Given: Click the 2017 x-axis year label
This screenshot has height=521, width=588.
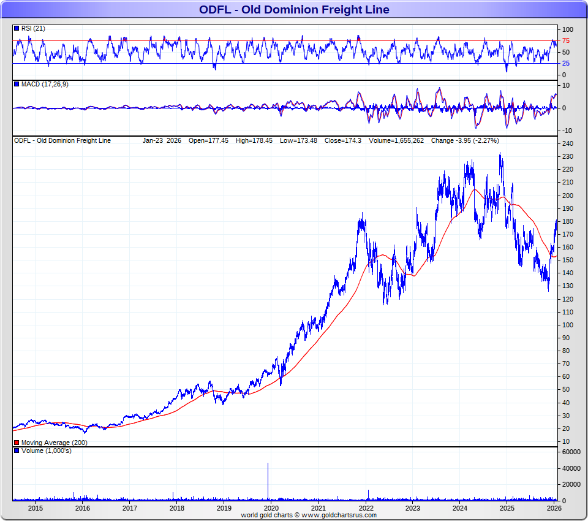Looking at the screenshot, I should [x=130, y=508].
